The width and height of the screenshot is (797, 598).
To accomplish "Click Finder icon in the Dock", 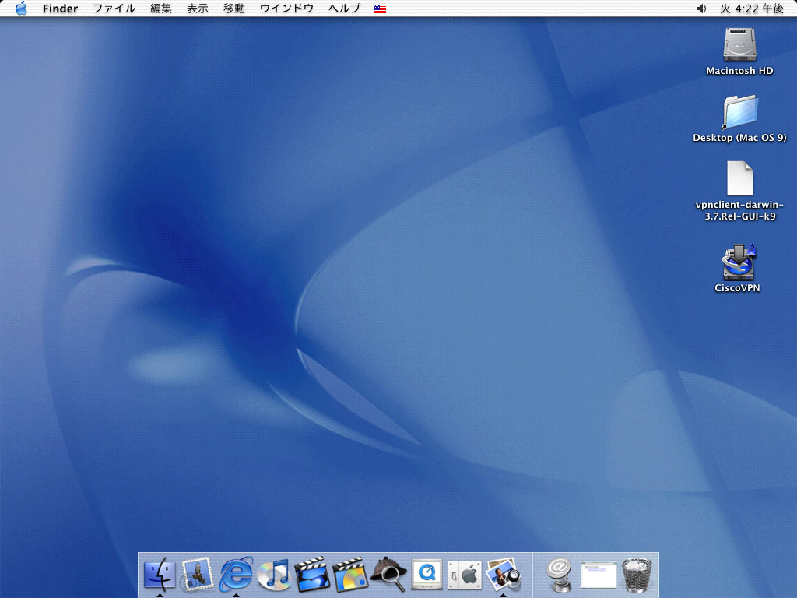I will coord(160,575).
